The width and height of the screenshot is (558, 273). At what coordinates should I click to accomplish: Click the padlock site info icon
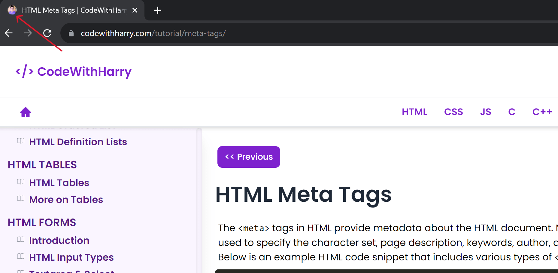click(71, 33)
